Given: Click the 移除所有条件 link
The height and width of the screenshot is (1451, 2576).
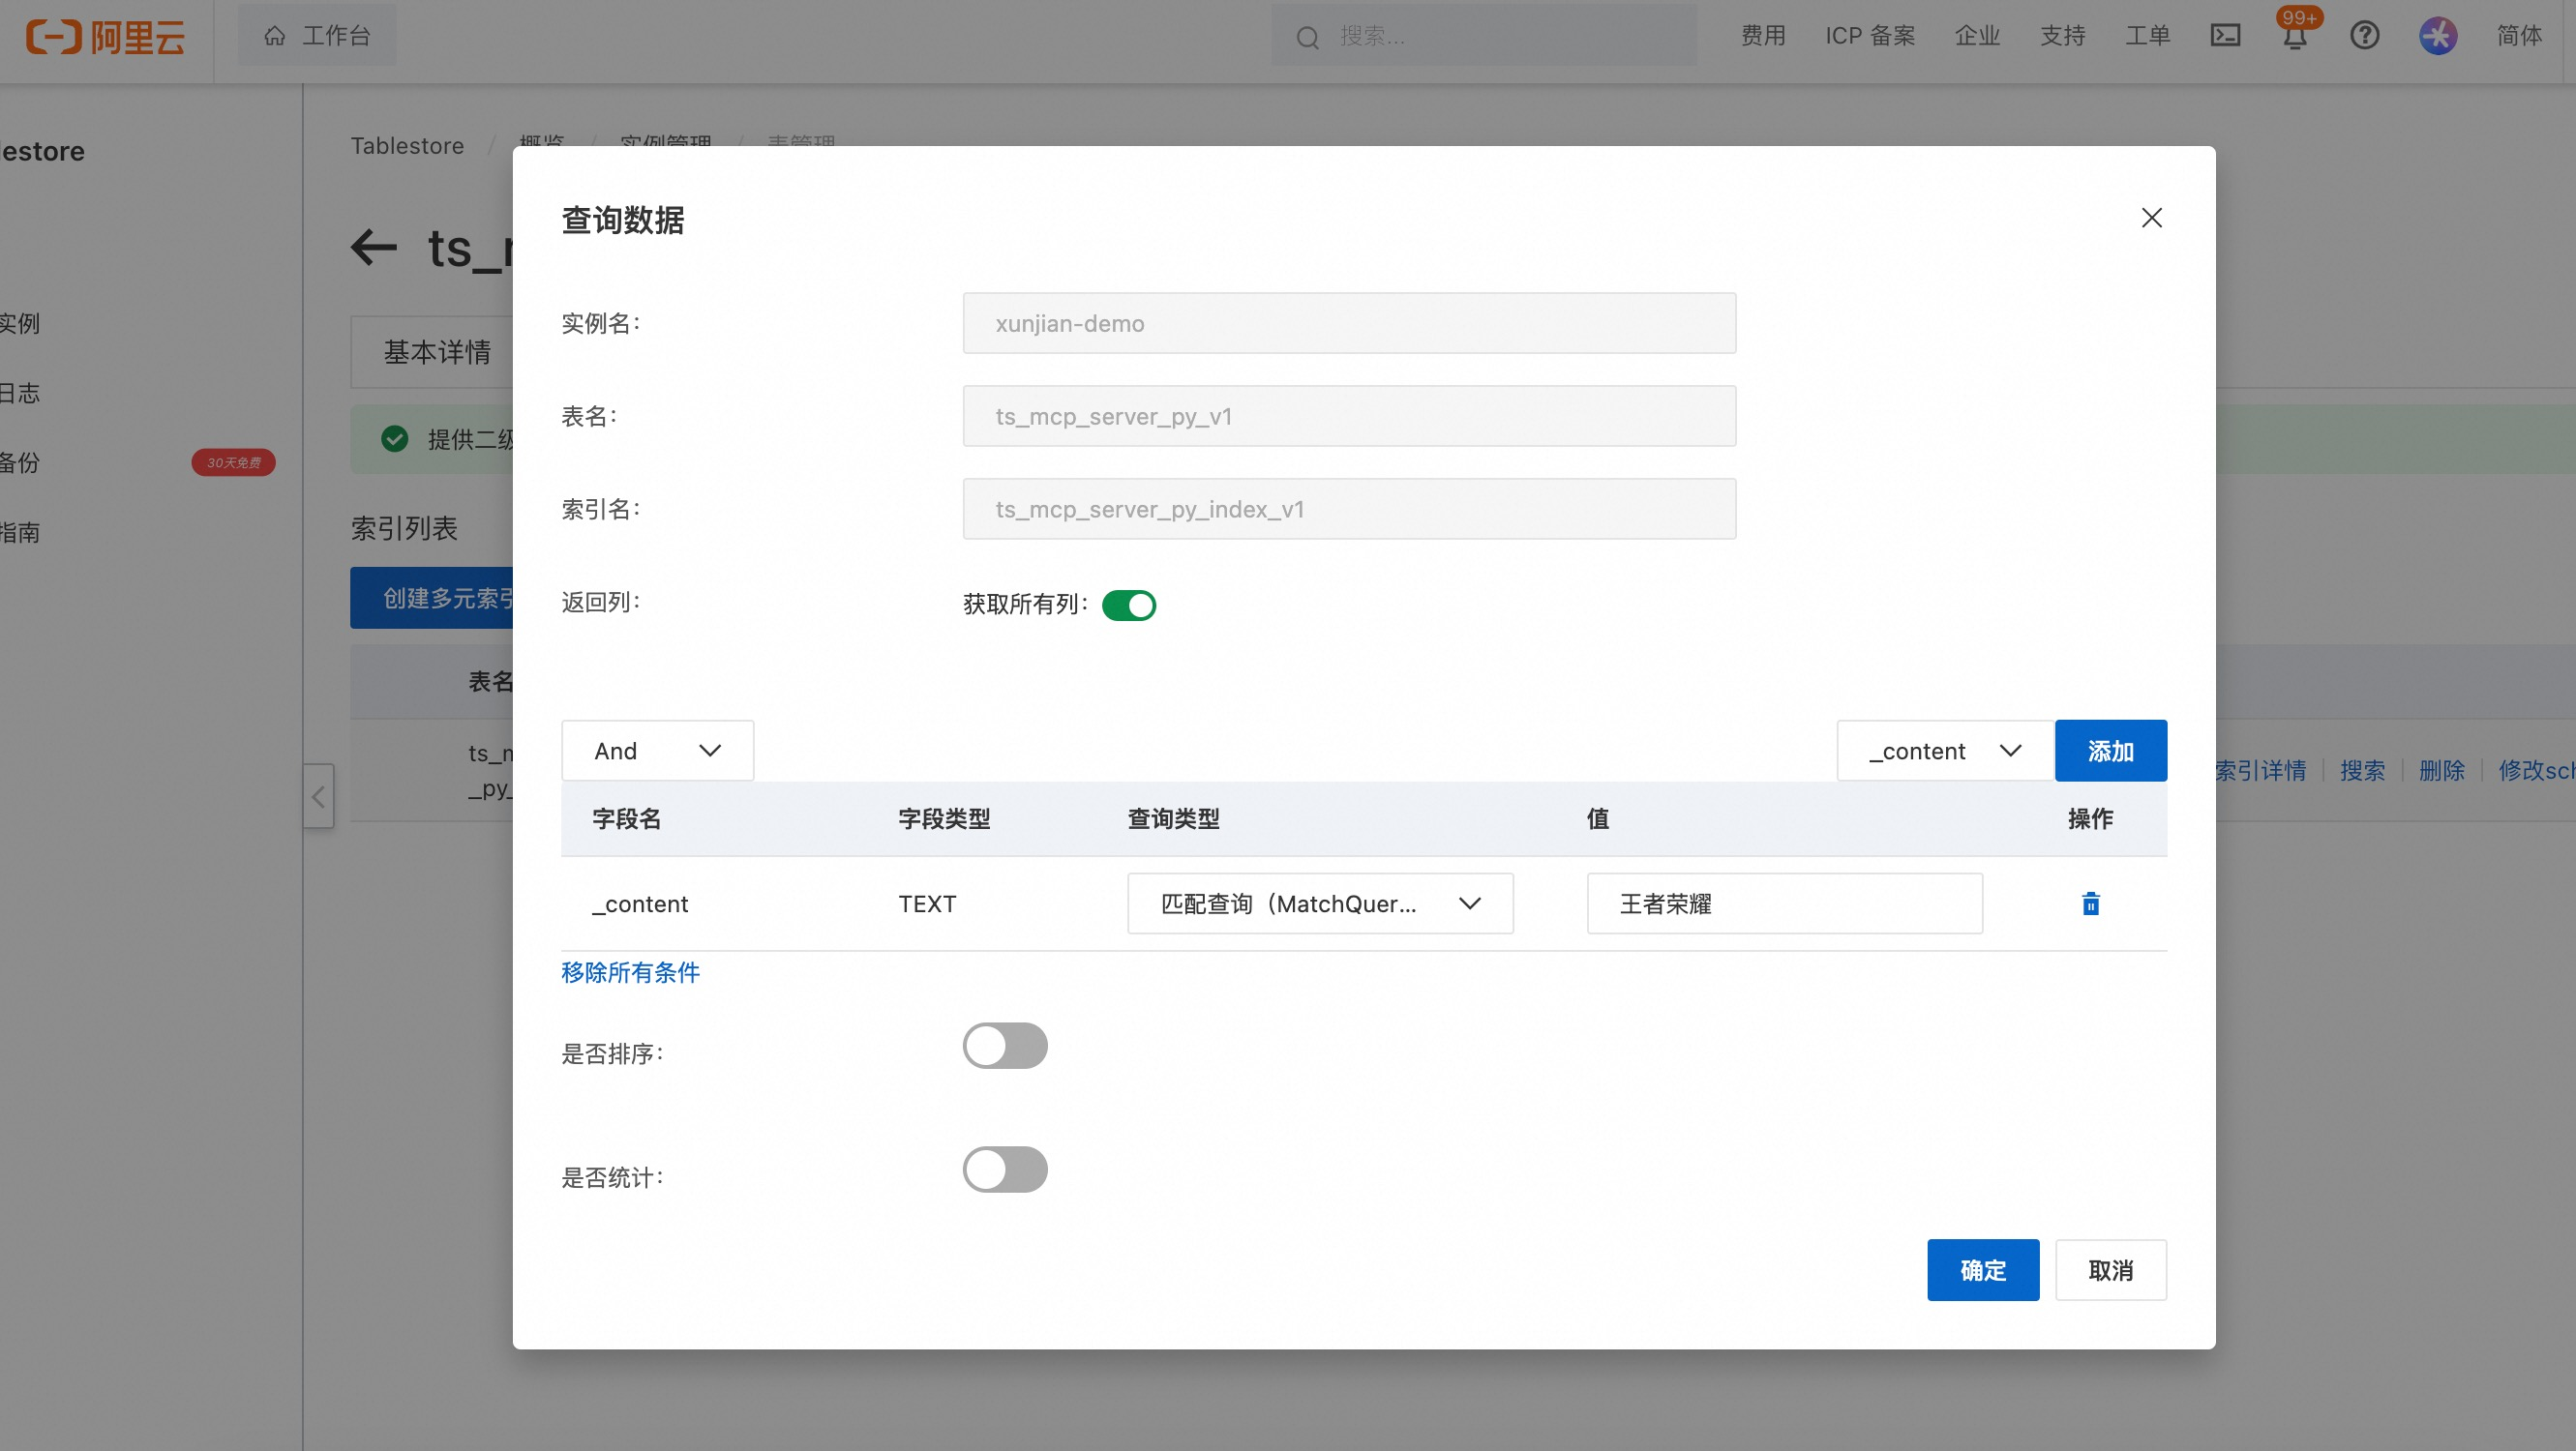Looking at the screenshot, I should [630, 972].
